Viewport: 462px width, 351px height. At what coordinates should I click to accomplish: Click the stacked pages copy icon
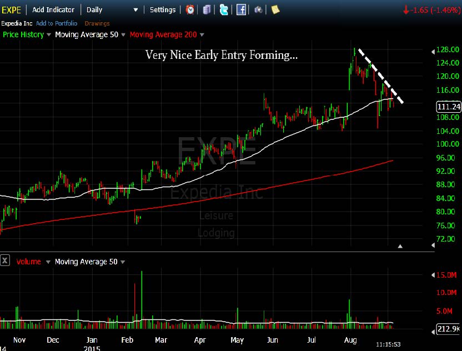point(207,10)
